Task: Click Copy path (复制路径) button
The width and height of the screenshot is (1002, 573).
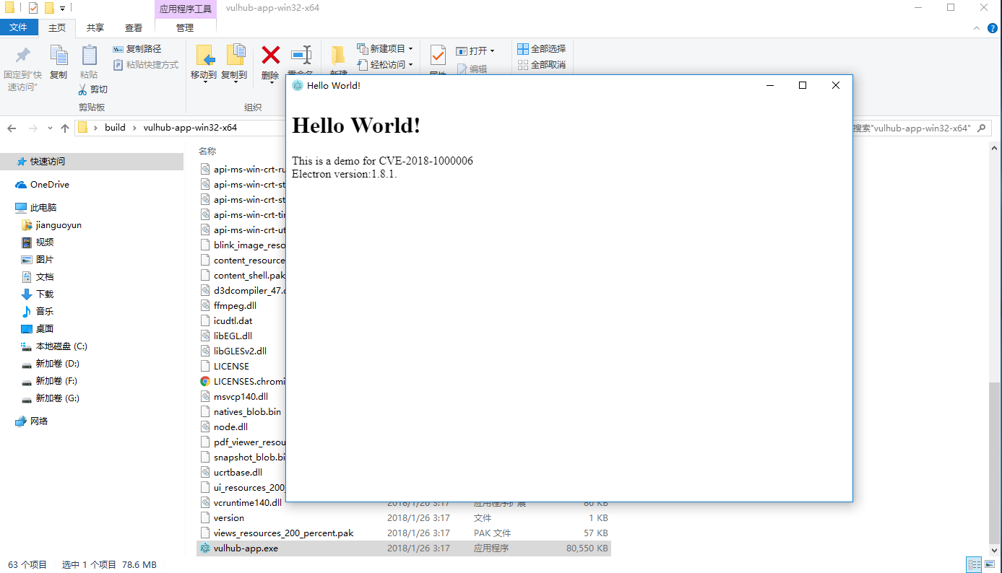Action: [137, 49]
